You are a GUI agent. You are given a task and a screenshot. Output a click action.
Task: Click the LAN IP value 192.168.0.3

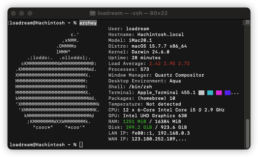pos(174,133)
